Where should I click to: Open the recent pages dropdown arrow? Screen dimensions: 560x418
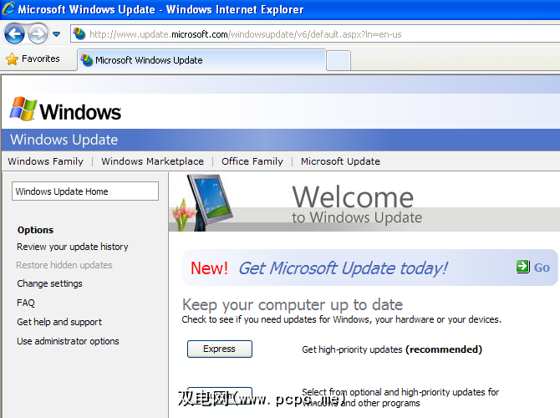pyautogui.click(x=57, y=34)
